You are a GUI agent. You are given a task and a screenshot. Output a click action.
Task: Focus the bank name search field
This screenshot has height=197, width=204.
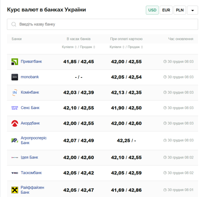[102, 24]
